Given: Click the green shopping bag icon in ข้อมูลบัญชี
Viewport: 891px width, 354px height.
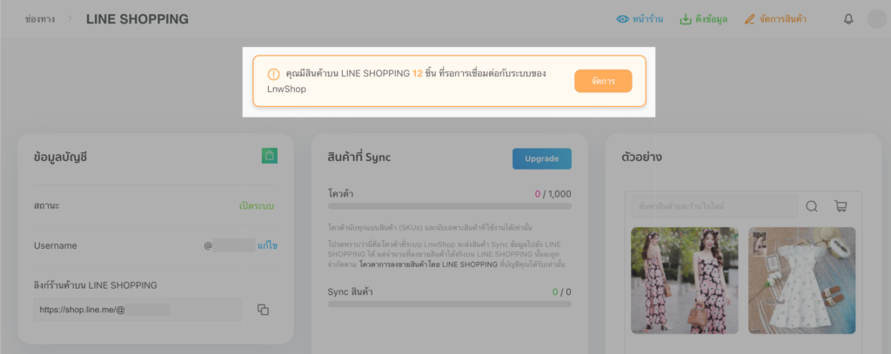Looking at the screenshot, I should click(270, 157).
